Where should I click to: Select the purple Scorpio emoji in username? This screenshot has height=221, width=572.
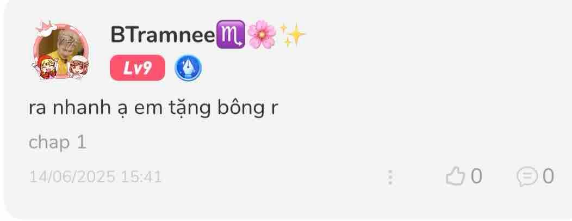tap(231, 34)
